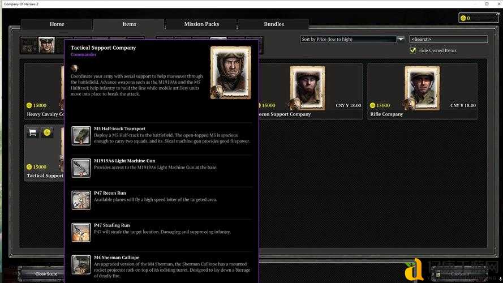Click the M1919A6 Light Machine Gun heading
Screen dimensions: 503x283
[x=124, y=161]
